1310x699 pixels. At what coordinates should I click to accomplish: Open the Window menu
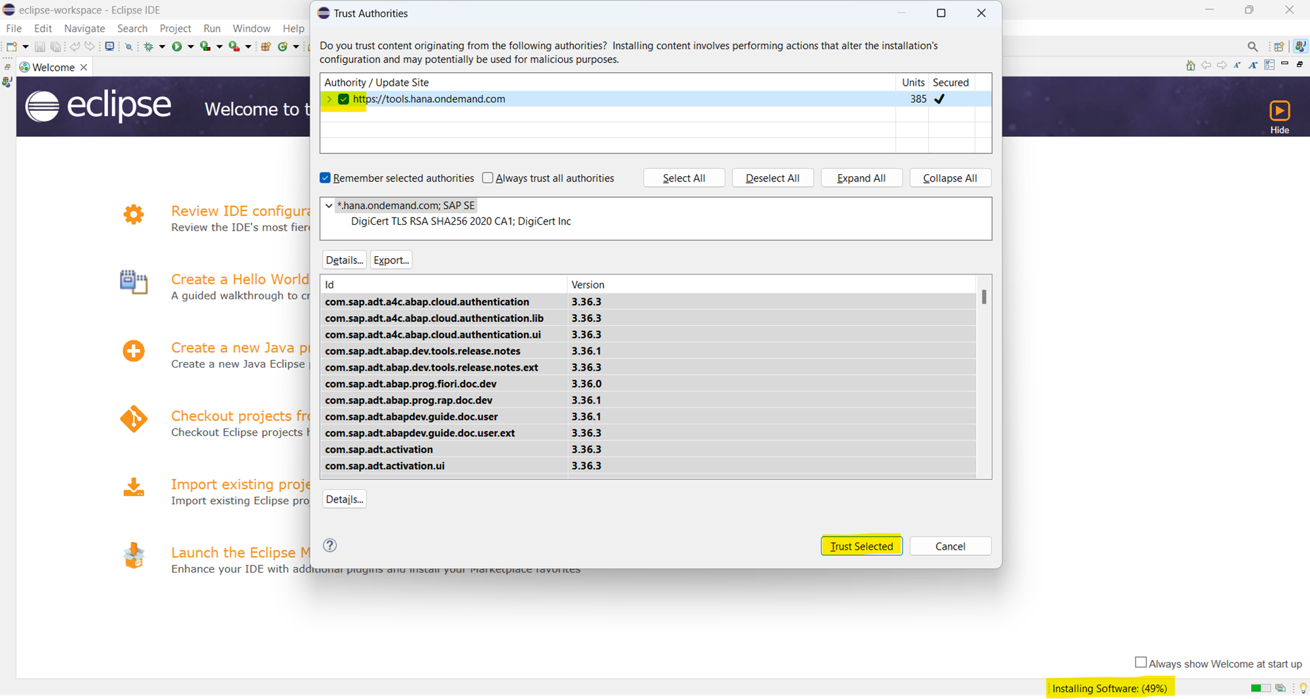pos(251,28)
